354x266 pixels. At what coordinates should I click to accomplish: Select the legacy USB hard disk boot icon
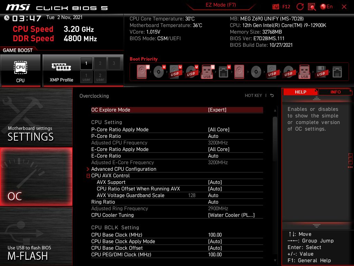coord(272,72)
